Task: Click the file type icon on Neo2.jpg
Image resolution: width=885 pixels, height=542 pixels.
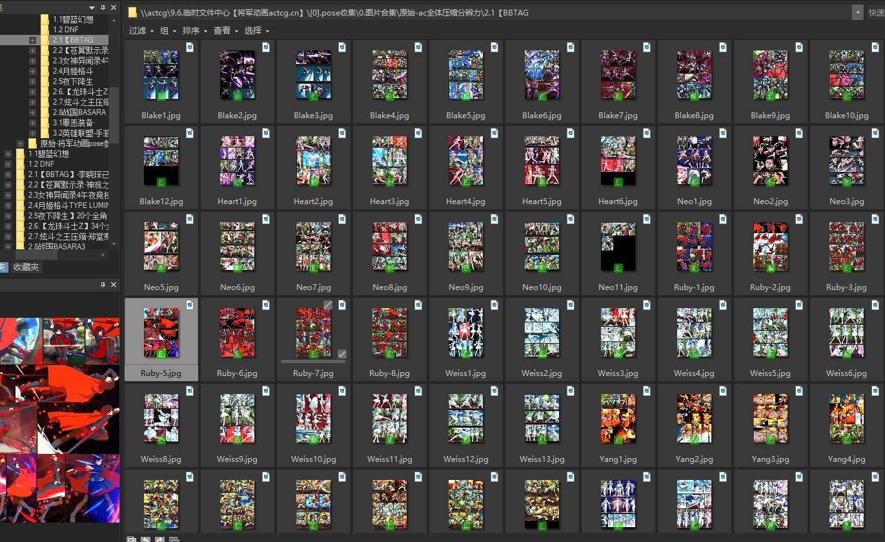Action: [x=799, y=133]
